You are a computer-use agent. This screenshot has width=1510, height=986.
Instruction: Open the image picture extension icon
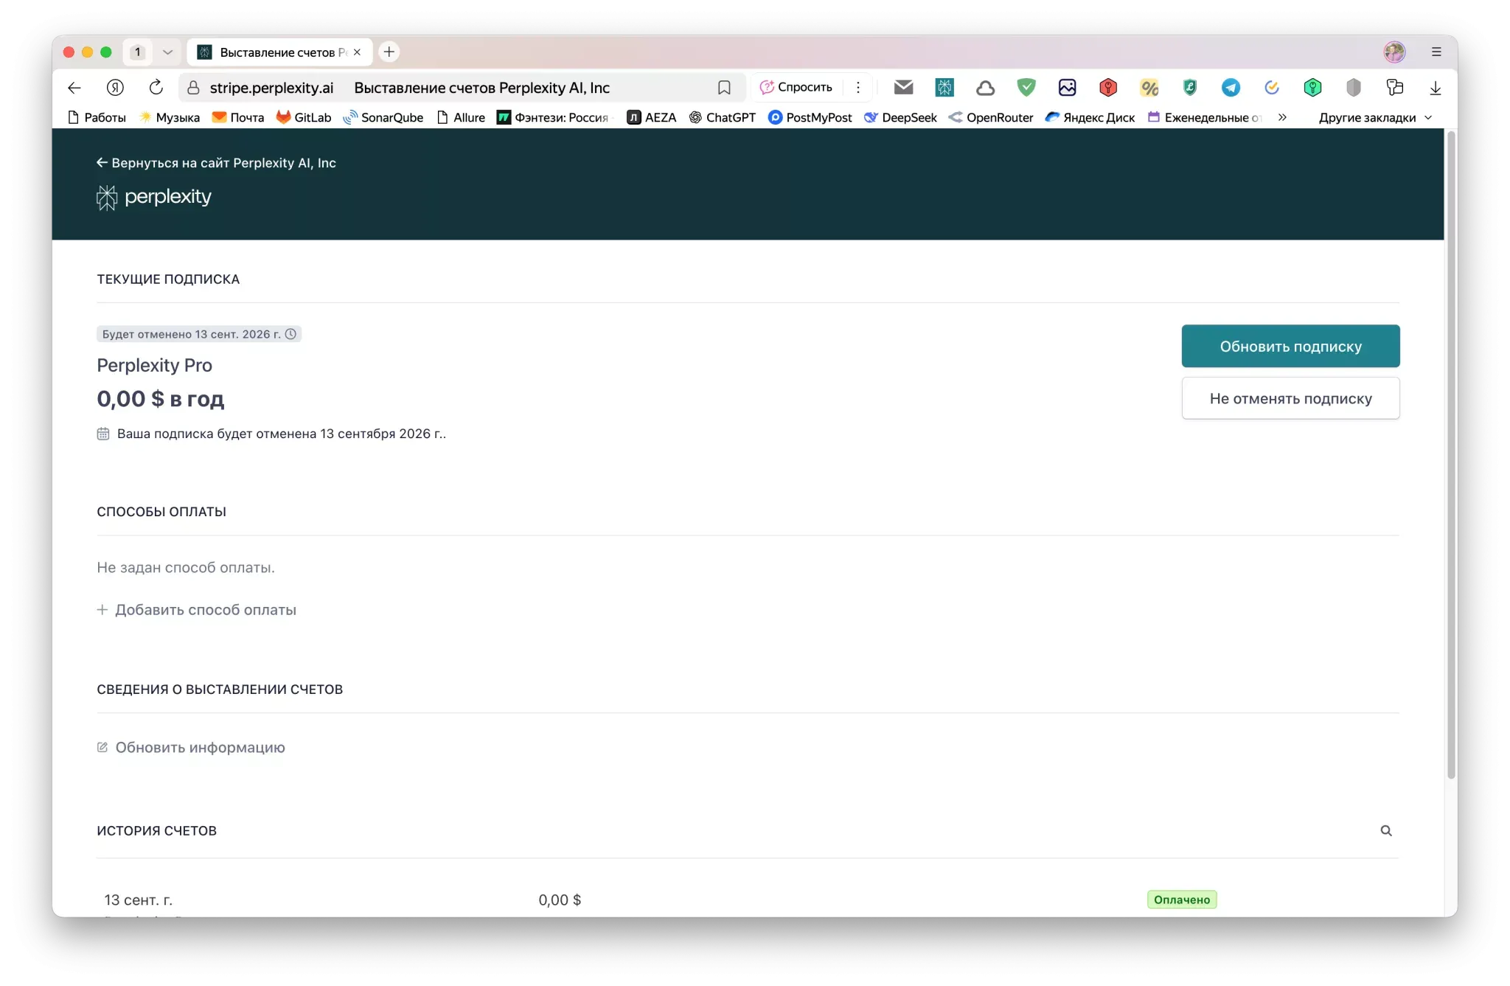click(x=1067, y=88)
